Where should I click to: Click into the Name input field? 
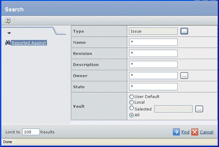(x=153, y=42)
